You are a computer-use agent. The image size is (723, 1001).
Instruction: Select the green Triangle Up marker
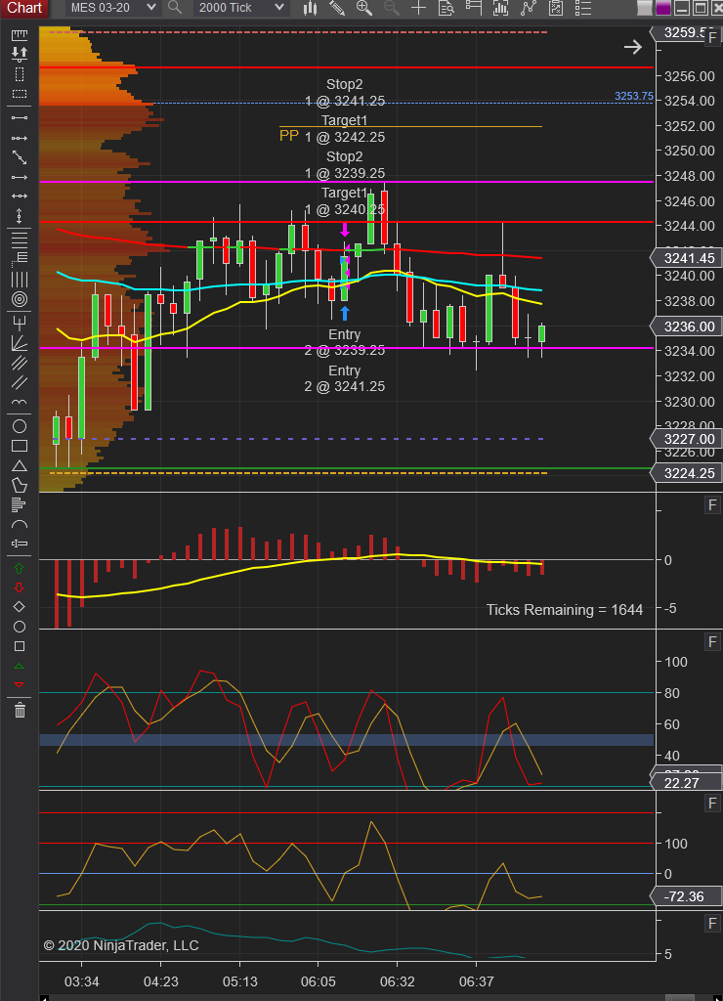pyautogui.click(x=20, y=666)
